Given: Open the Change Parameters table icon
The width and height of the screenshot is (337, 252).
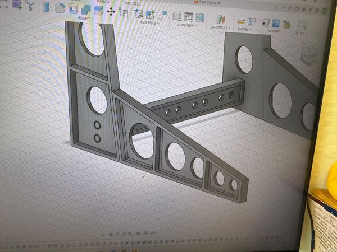Looking at the screenshot, I should (x=124, y=12).
